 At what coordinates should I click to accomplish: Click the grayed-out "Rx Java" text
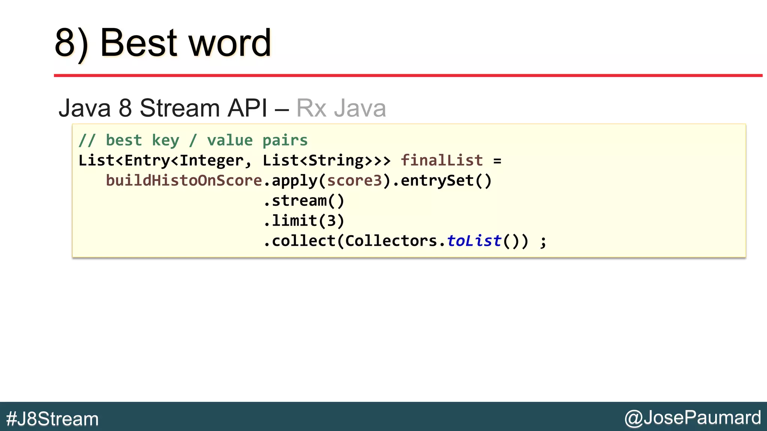pyautogui.click(x=341, y=108)
